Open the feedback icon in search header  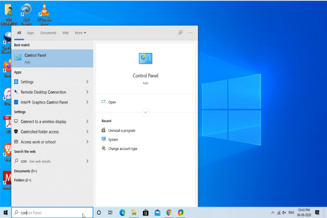tap(180, 33)
